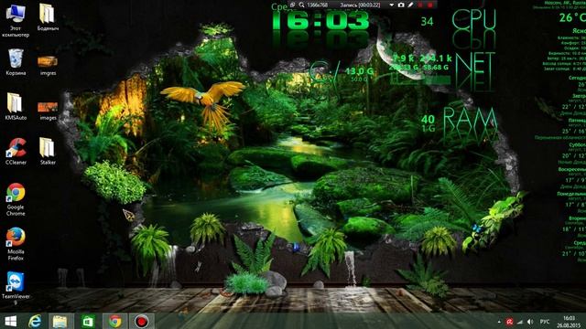The image size is (586, 329).
Task: Open the Бодянич folder
Action: pos(48,17)
